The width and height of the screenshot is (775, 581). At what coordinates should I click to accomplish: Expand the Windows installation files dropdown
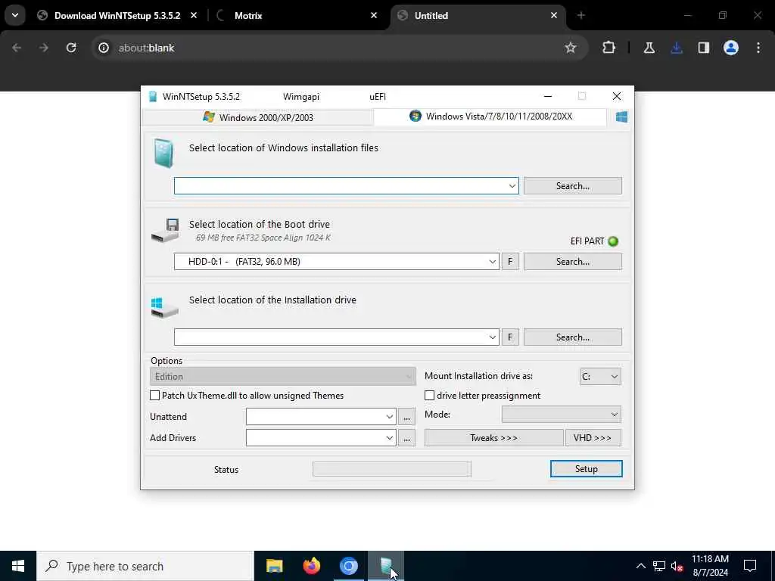[x=512, y=186]
